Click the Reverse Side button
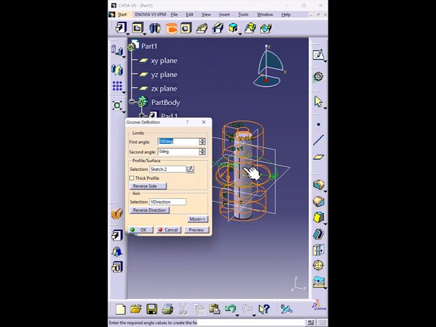 (x=148, y=186)
